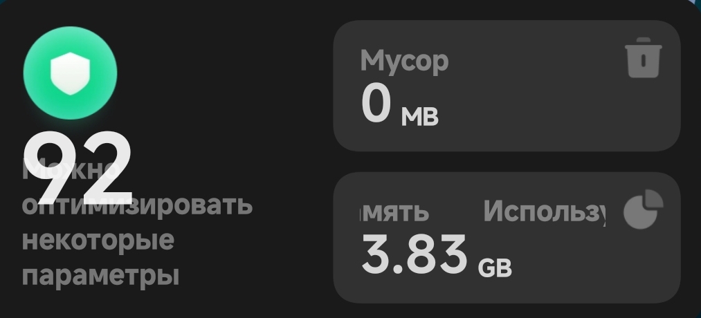Click the pie chart memory icon
Viewport: 701px width, 318px height.
(643, 210)
